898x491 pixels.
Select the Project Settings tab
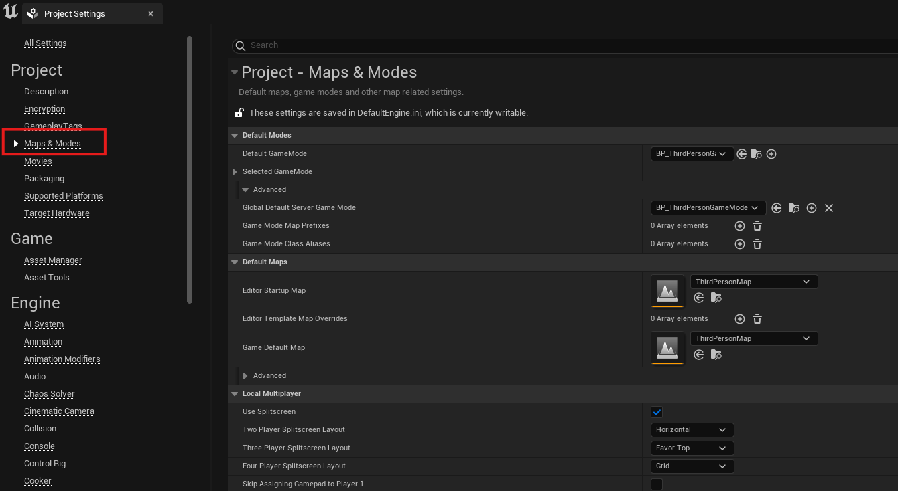pyautogui.click(x=74, y=14)
